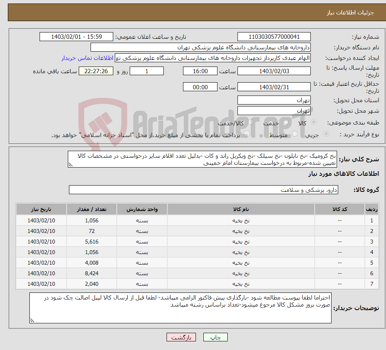Click the delivery city field تهران
Image resolution: width=386 pixels, height=350 pixels.
[274, 111]
